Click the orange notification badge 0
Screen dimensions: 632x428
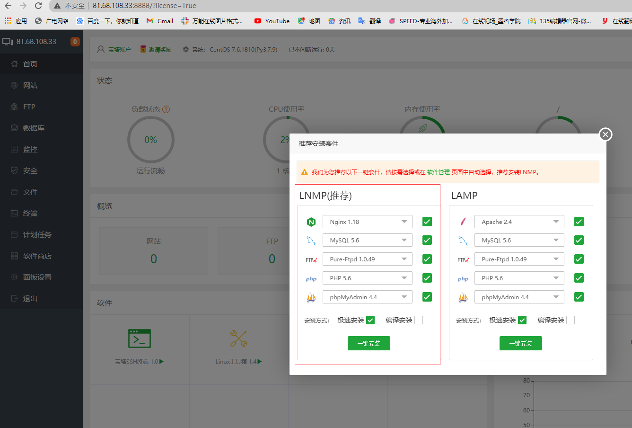tap(75, 42)
